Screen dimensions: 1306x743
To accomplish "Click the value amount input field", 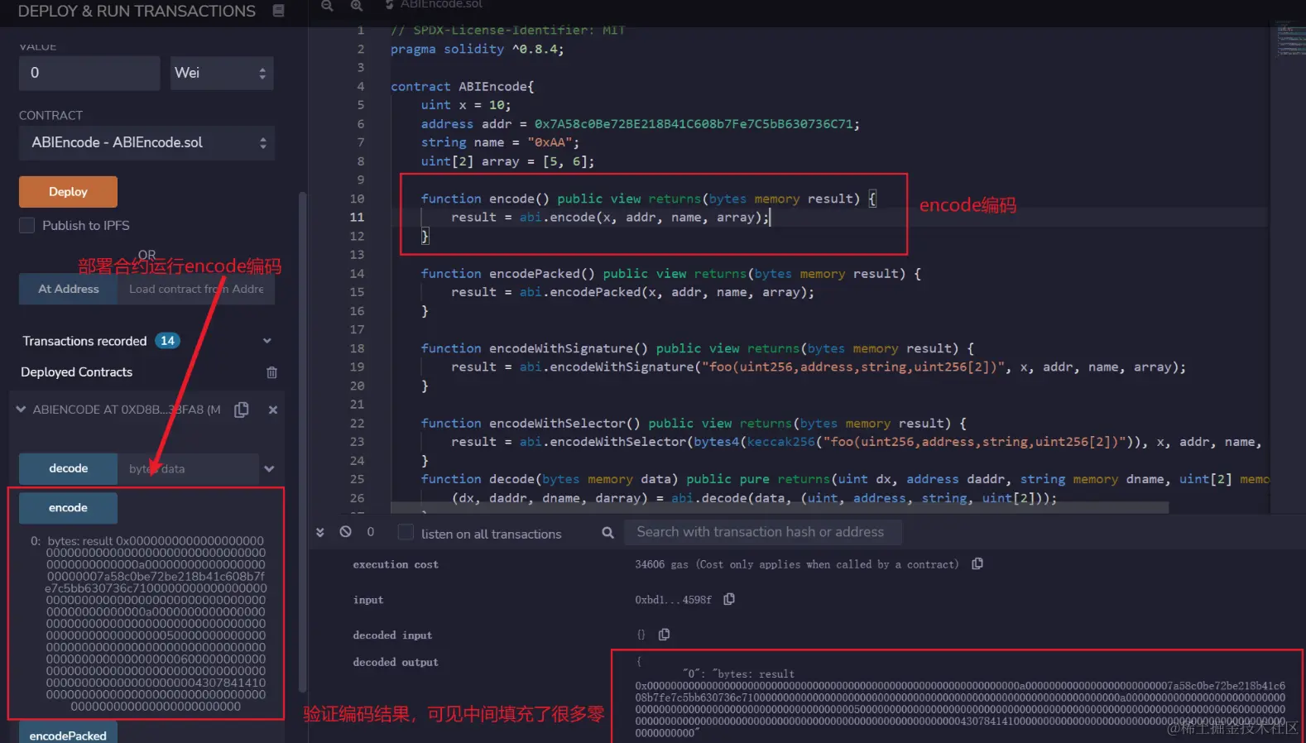I will click(89, 73).
